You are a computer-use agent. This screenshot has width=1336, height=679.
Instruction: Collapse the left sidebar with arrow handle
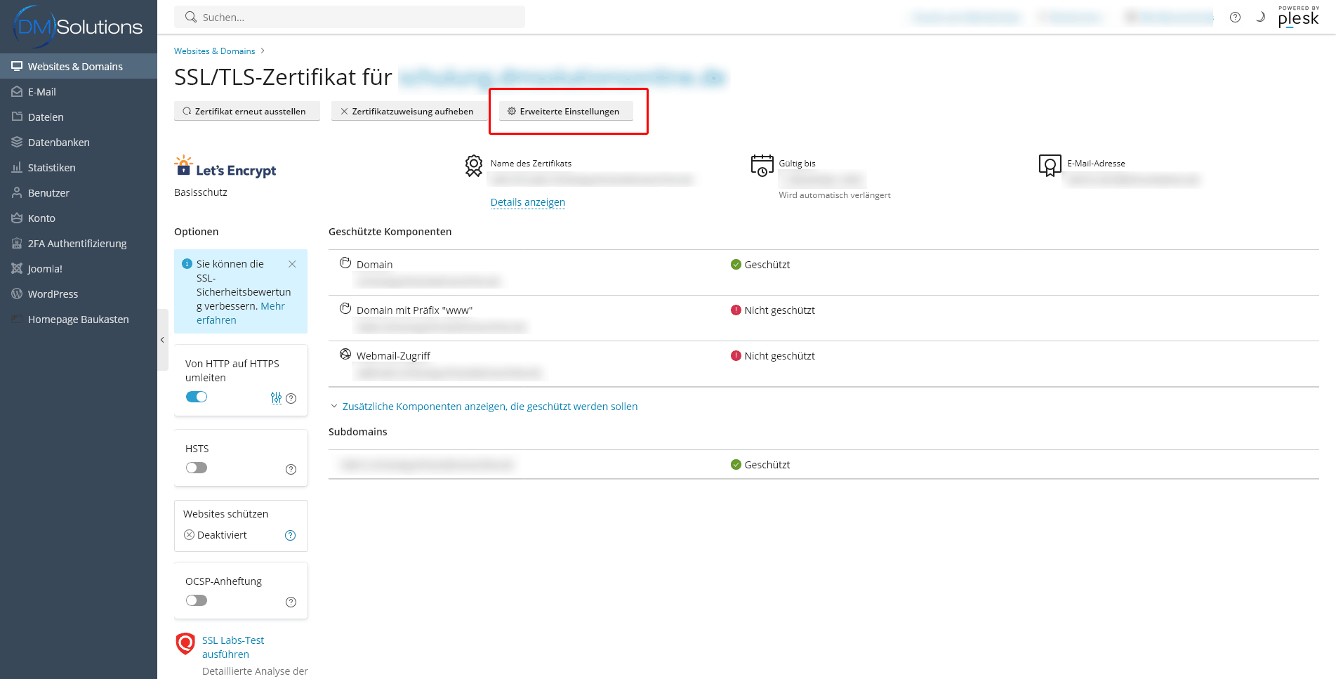pos(162,340)
